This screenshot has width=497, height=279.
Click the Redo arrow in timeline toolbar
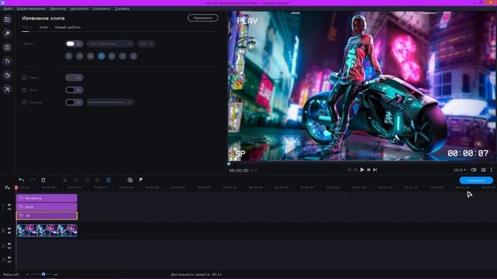click(32, 180)
